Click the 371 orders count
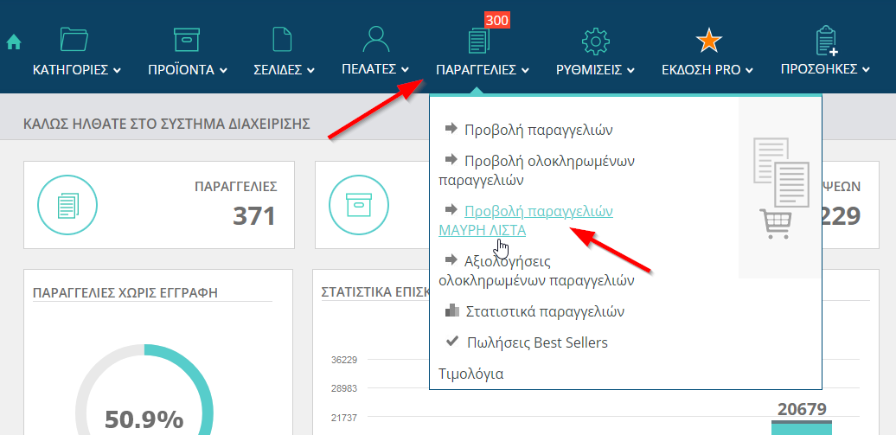Viewport: 896px width, 435px height. [254, 217]
